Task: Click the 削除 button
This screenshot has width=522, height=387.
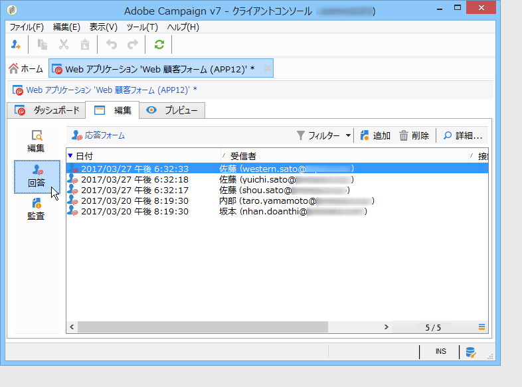Action: pos(414,135)
